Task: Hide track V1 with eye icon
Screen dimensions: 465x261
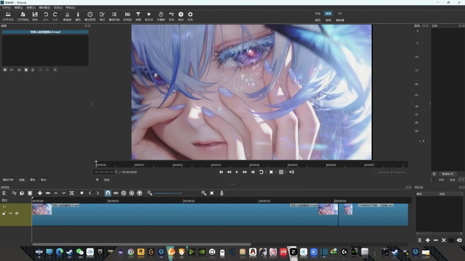Action: 17,214
